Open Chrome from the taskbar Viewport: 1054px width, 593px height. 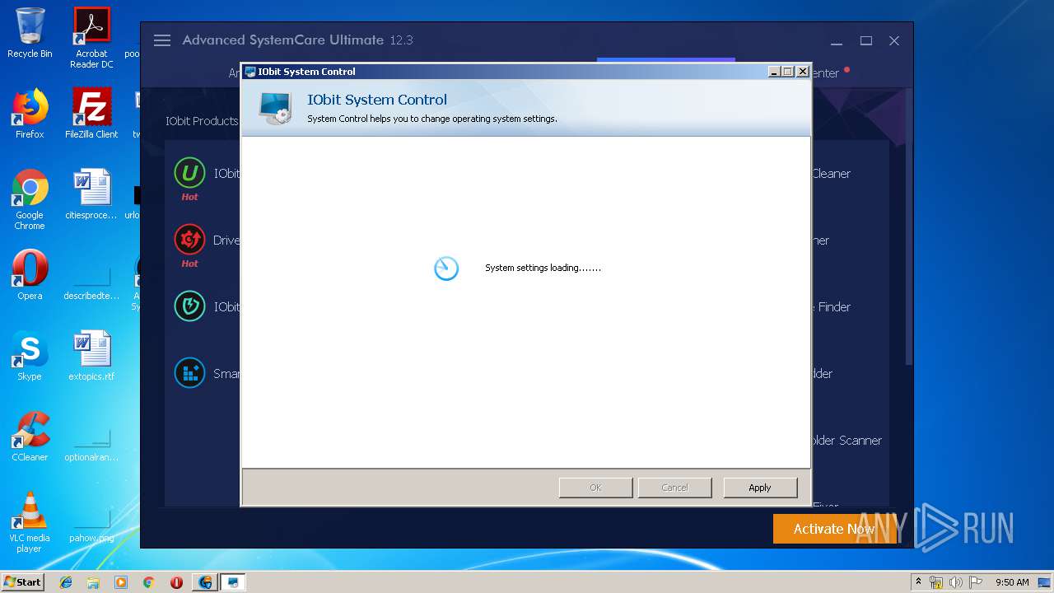tap(148, 582)
